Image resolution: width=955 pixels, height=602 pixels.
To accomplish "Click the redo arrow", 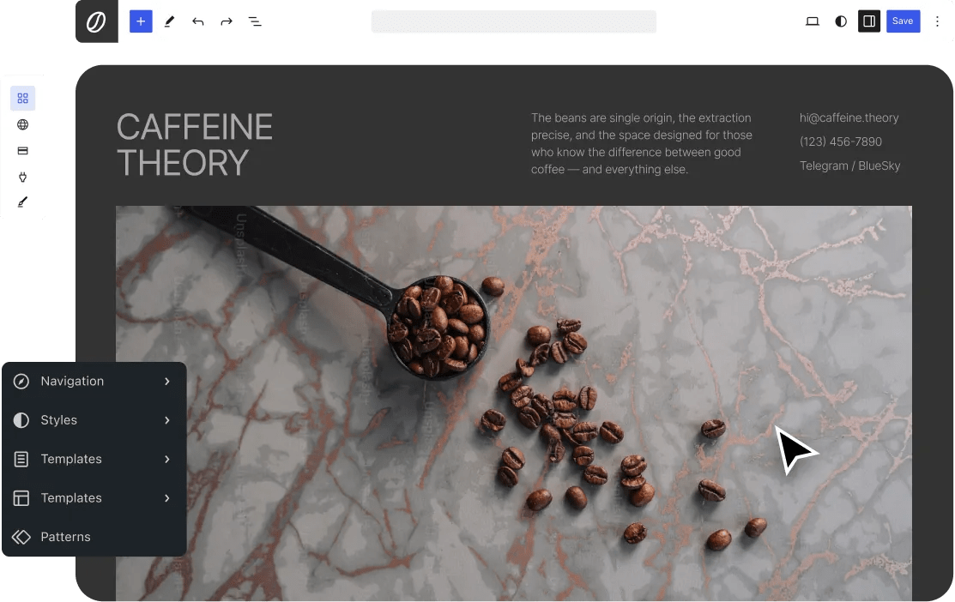I will coord(227,21).
